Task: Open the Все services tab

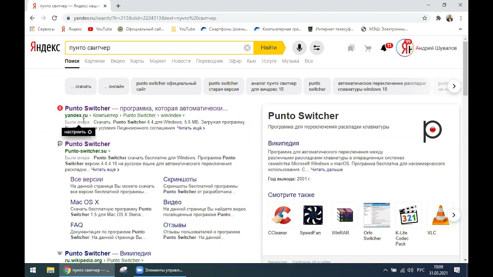Action: pyautogui.click(x=309, y=61)
